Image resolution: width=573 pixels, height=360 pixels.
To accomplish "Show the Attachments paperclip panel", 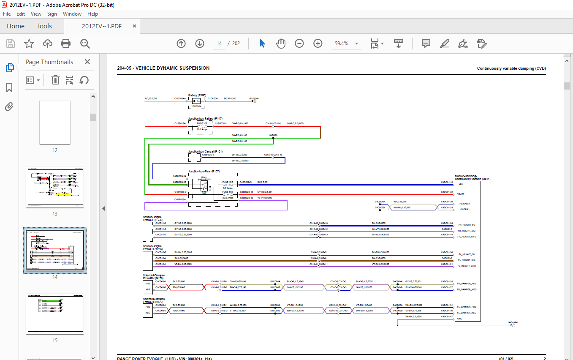I will 9,107.
